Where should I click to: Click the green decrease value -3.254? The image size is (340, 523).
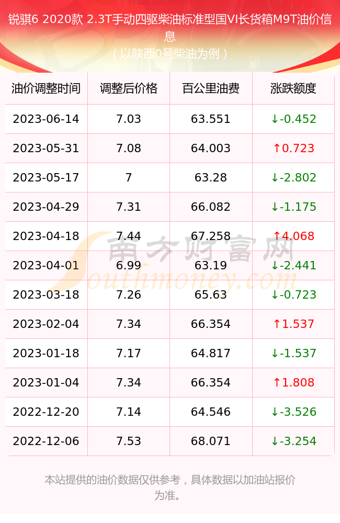point(293,441)
